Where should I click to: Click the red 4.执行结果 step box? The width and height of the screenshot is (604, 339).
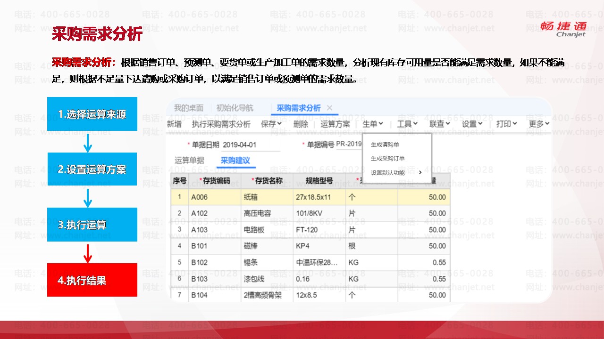(x=92, y=280)
